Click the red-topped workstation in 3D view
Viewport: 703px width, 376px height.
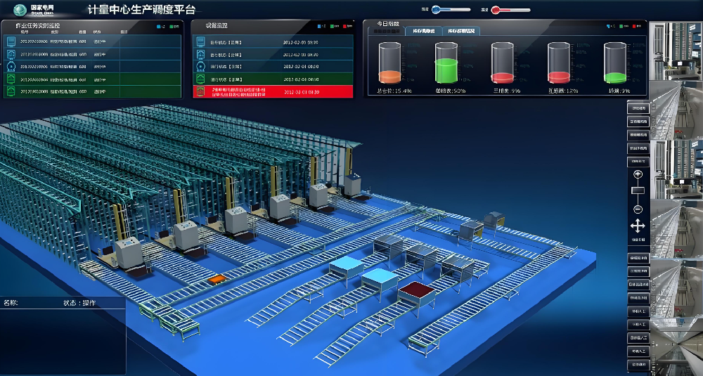click(417, 289)
